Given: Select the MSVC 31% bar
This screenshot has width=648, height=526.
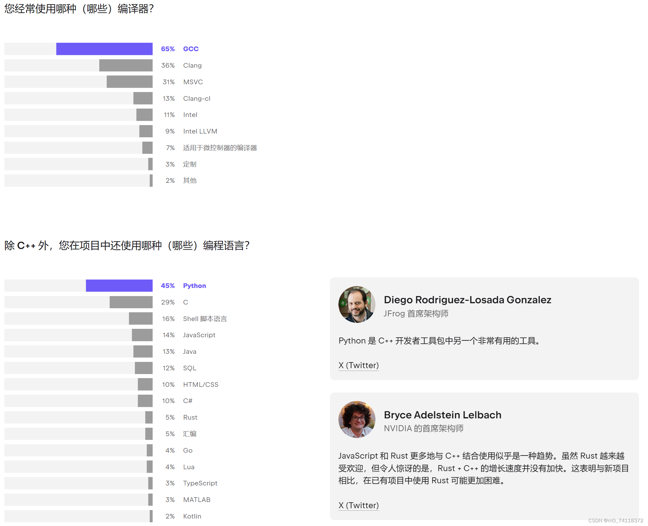Looking at the screenshot, I should click(x=130, y=82).
